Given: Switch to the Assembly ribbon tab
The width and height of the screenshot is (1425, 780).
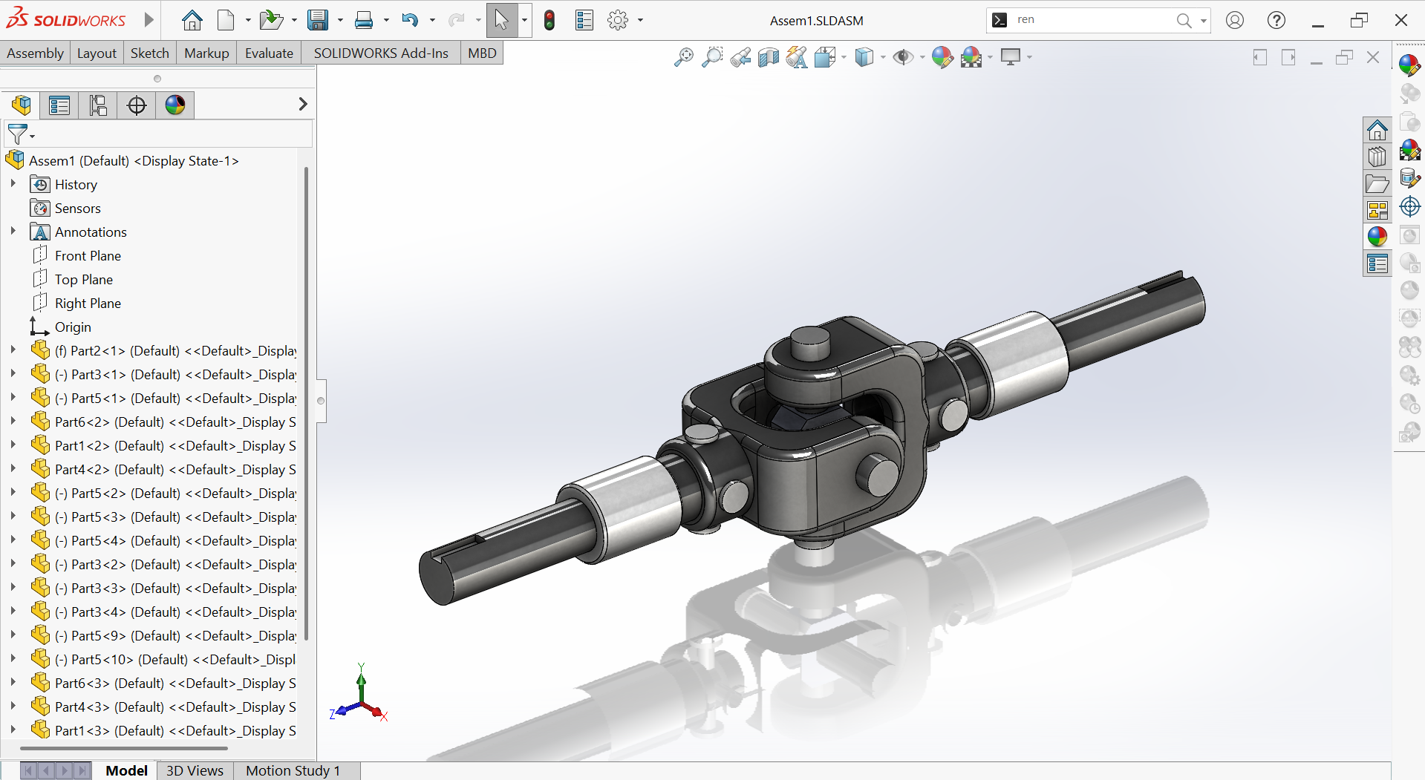Looking at the screenshot, I should tap(35, 53).
